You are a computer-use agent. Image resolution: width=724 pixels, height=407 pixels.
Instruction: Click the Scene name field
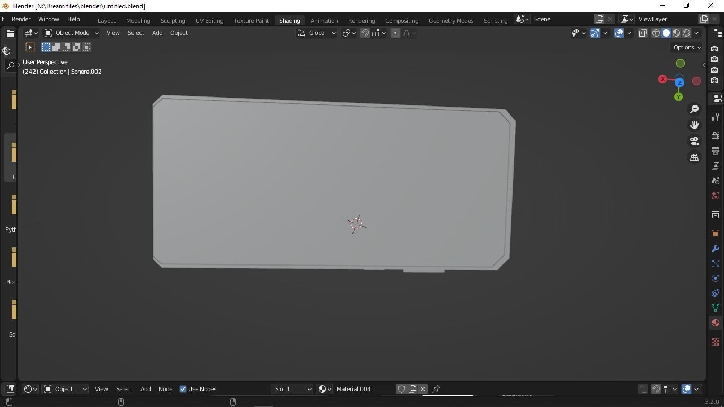tap(562, 19)
